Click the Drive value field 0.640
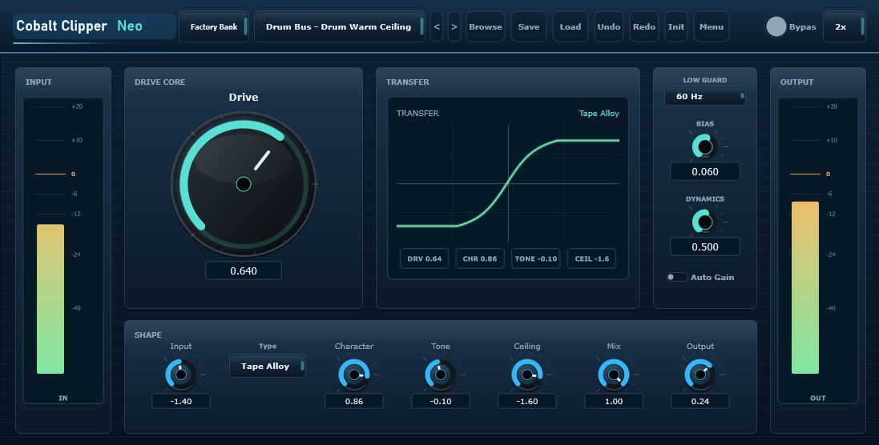The image size is (879, 445). [x=244, y=271]
